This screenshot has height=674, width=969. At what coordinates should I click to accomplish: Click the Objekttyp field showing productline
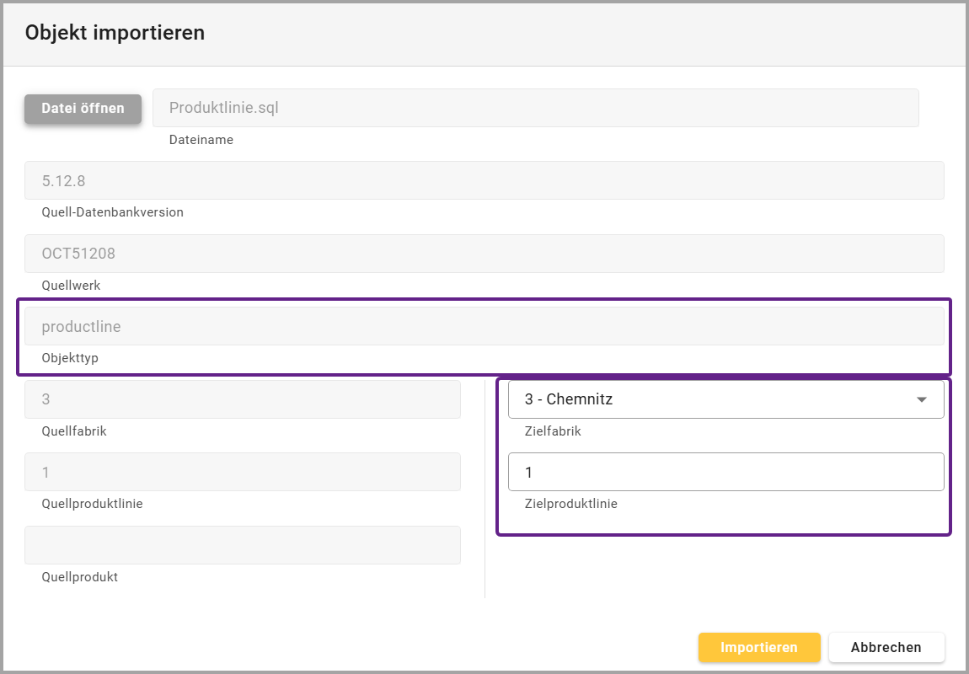tap(484, 327)
